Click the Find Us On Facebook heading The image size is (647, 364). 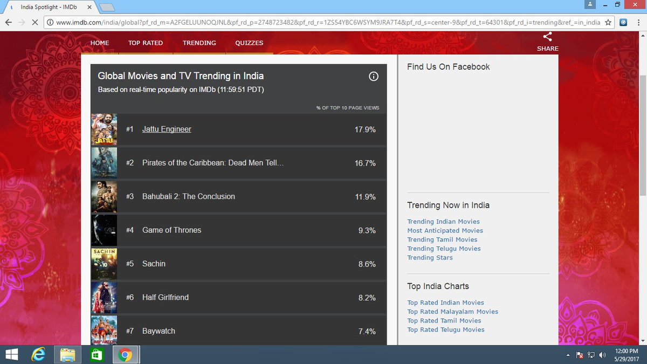[448, 67]
